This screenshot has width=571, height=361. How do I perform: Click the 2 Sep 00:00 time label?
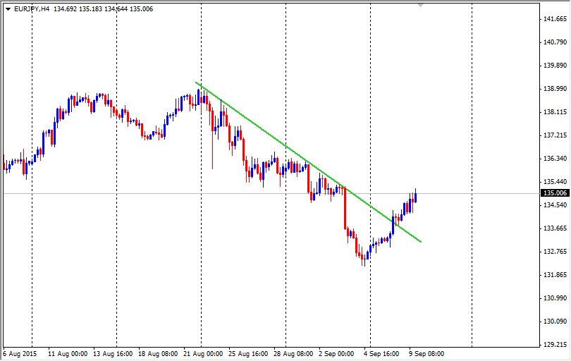coord(336,354)
